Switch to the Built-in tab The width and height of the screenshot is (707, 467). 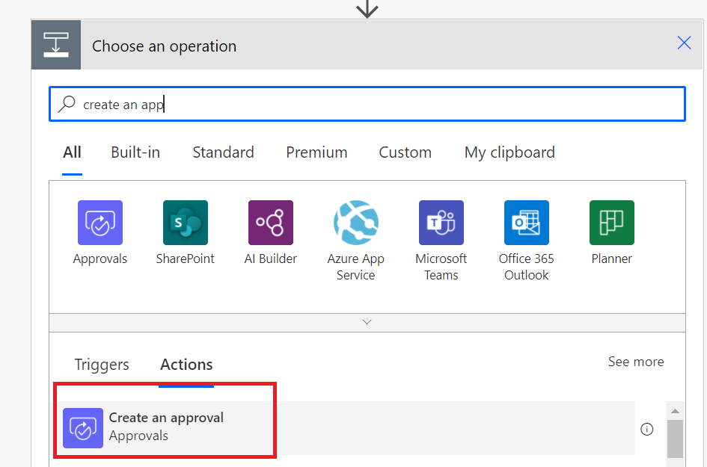tap(135, 152)
